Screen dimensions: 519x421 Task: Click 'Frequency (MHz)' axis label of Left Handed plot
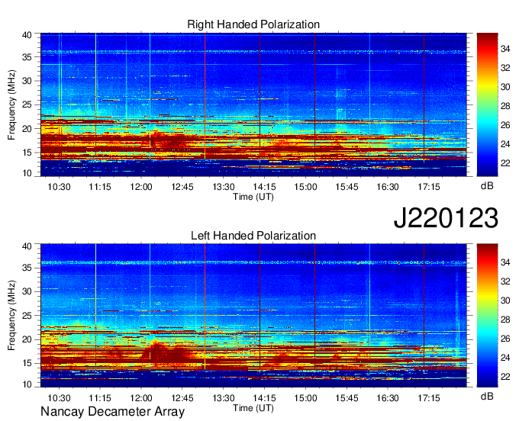pos(11,316)
